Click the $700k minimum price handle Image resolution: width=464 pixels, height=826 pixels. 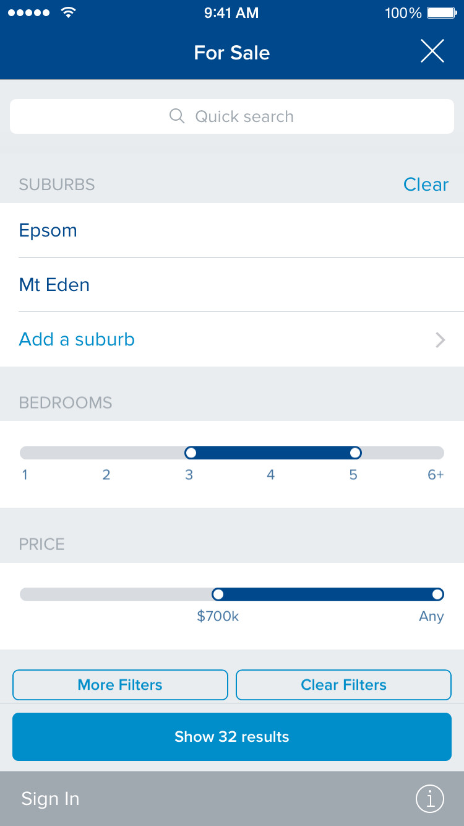[x=218, y=594]
